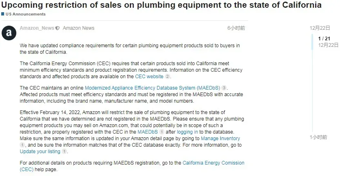The image size is (340, 176).
Task: Click the Amazon News avatar icon
Action: (x=9, y=33)
